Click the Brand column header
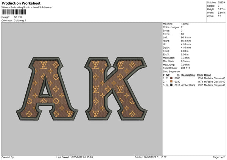Image resolution: width=227 pixels, height=160 pixels. tap(208, 75)
